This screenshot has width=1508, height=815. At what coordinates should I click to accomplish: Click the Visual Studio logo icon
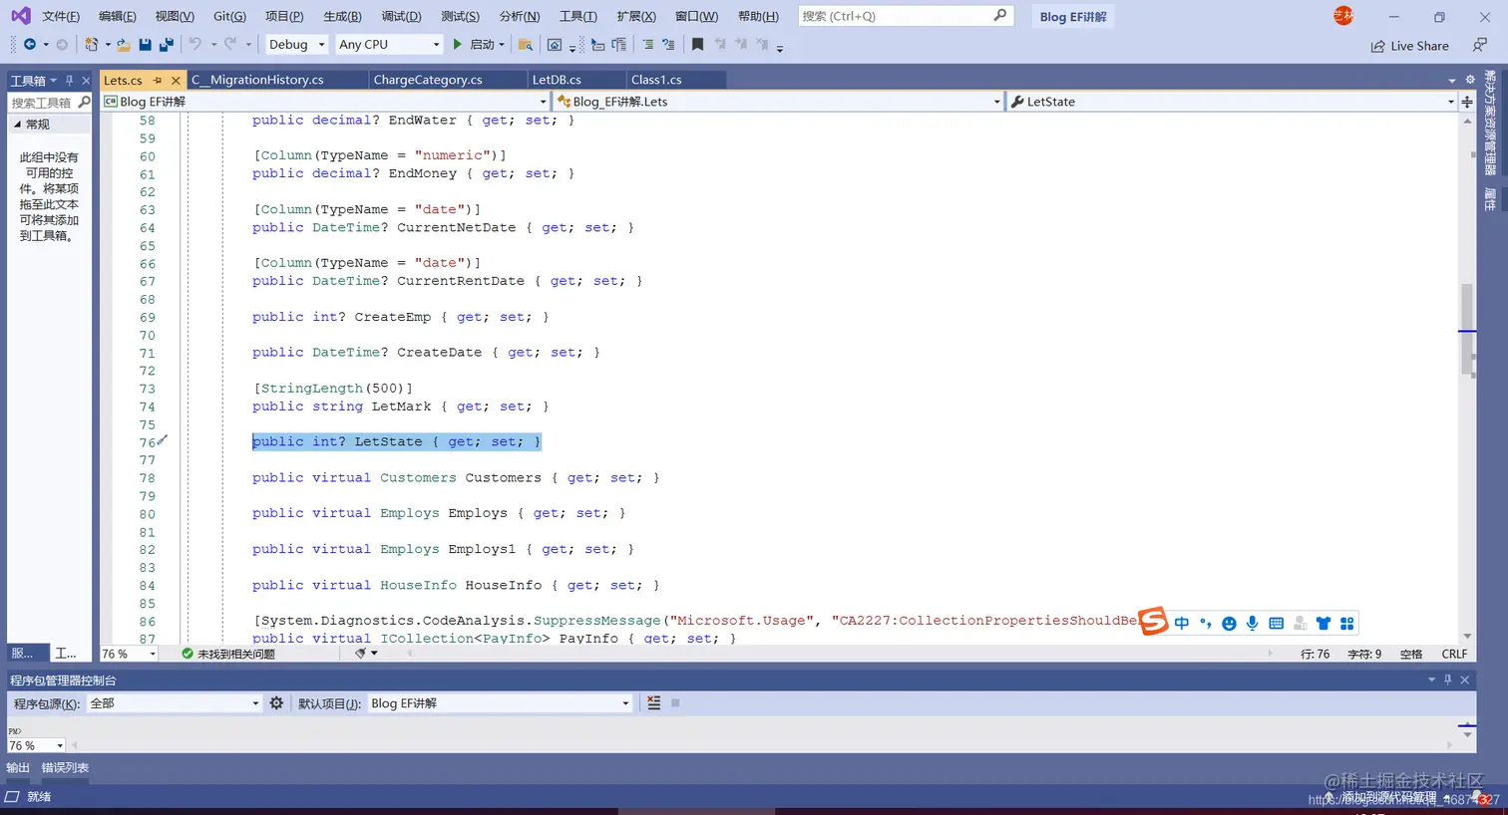pos(21,16)
